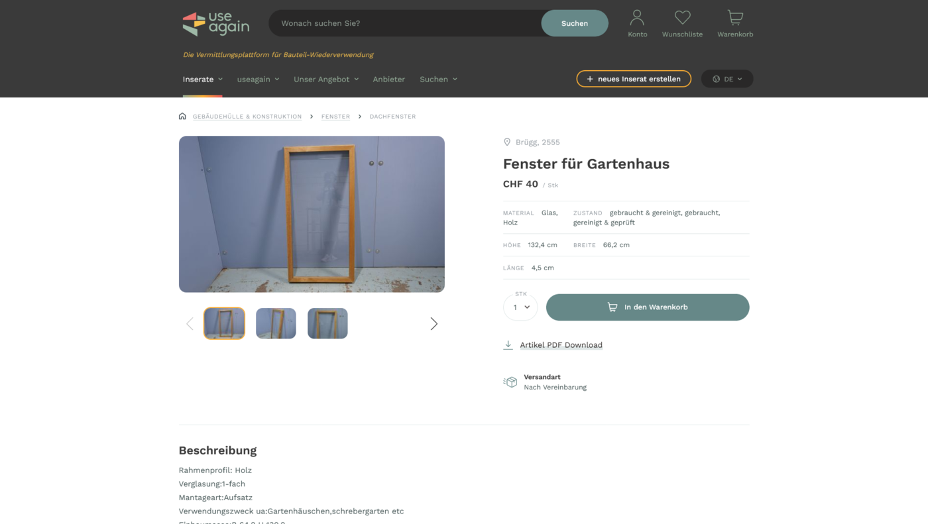This screenshot has height=524, width=928.
Task: Show previous image with left arrow
Action: [190, 323]
